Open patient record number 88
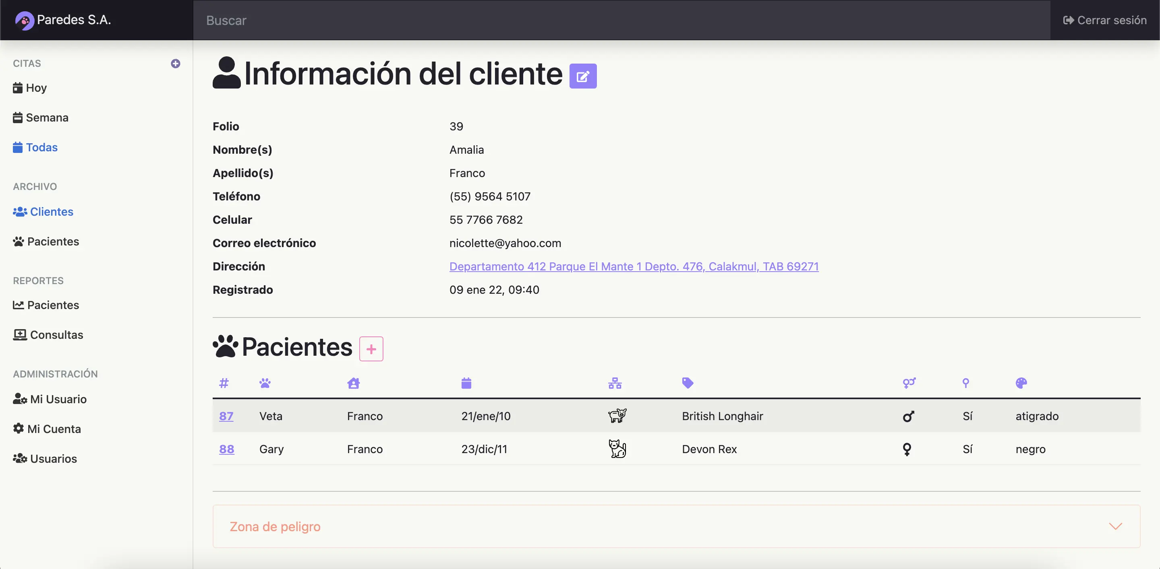Screen dimensions: 1160x569 [226, 449]
